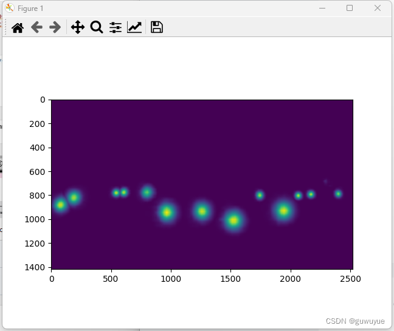This screenshot has height=331, width=394.
Task: Open Edit axis and curve parameters icon
Action: (x=134, y=27)
